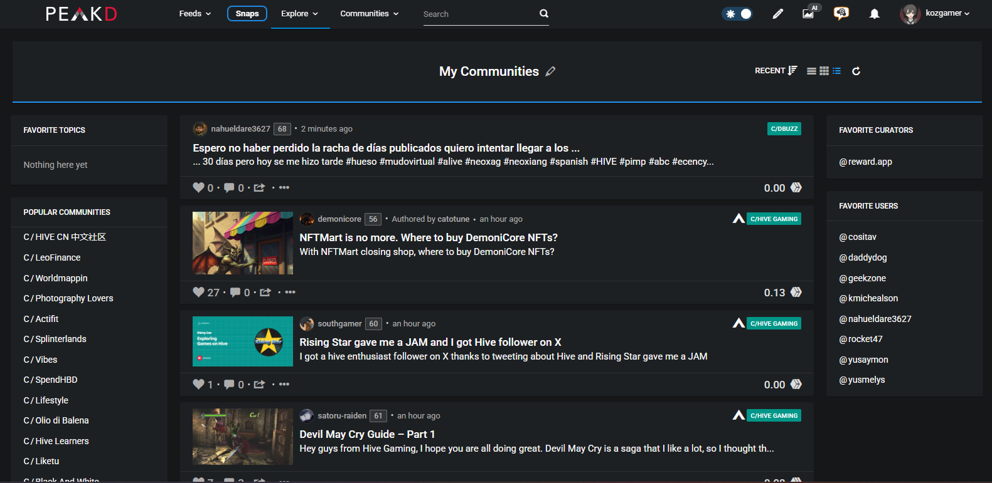The height and width of the screenshot is (483, 992).
Task: Comment on the NFTMart post
Action: (235, 292)
